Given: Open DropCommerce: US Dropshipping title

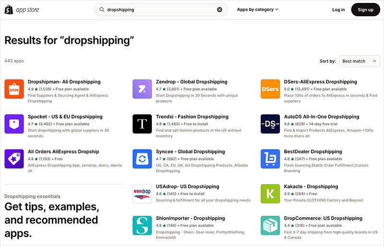Looking at the screenshot, I should [323, 218].
